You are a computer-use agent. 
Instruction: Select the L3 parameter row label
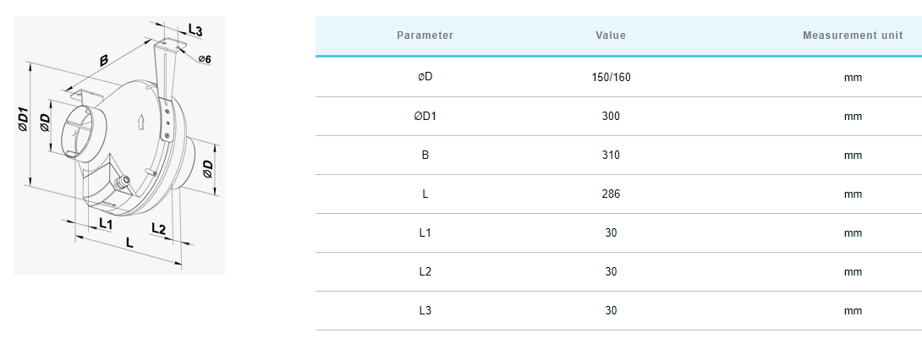tap(425, 310)
